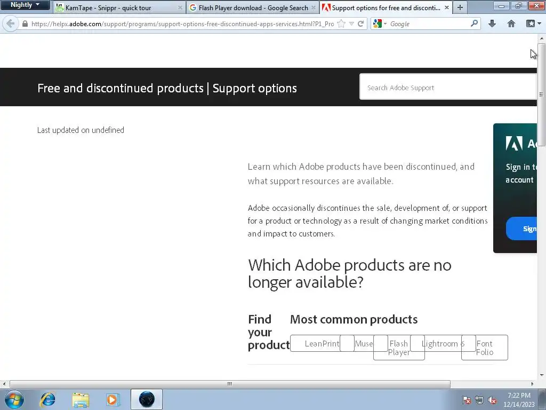546x410 pixels.
Task: Click the Search Adobe Support field
Action: pos(448,87)
